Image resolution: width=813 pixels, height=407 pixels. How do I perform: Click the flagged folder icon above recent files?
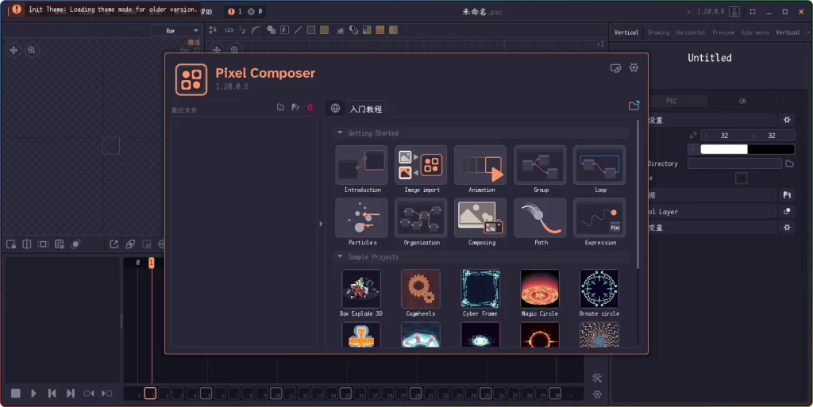pos(295,107)
